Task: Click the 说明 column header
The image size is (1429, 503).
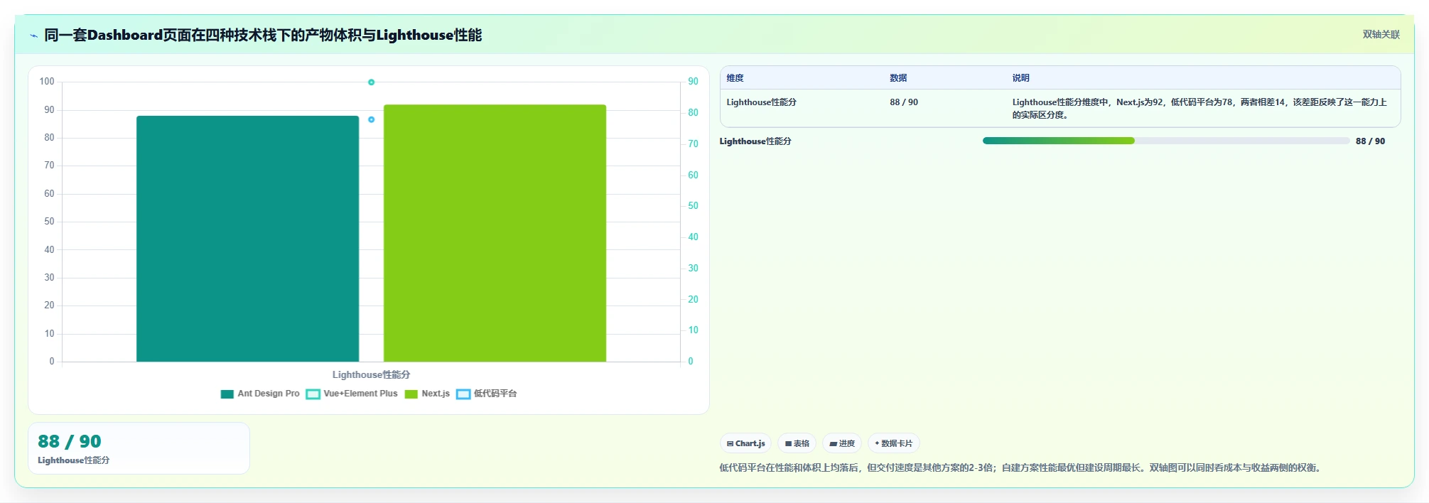Action: coord(1020,78)
